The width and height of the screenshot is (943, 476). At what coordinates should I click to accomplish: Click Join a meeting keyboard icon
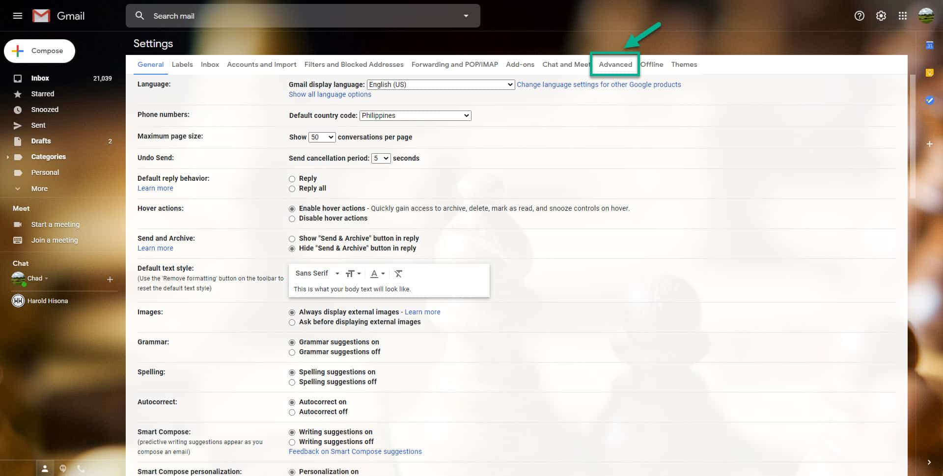[x=18, y=240]
